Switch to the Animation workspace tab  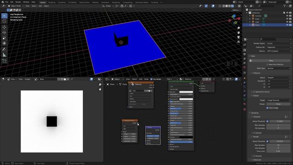click(x=105, y=3)
